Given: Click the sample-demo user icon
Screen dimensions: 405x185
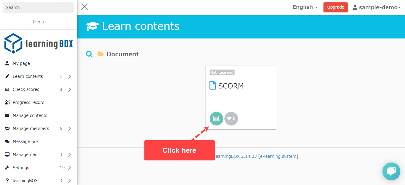Looking at the screenshot, I should click(x=355, y=7).
